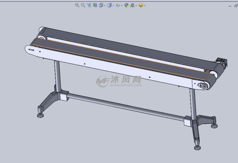Expand the Apply Scene dropdown arrow
This screenshot has width=238, height=163.
click(x=136, y=6)
